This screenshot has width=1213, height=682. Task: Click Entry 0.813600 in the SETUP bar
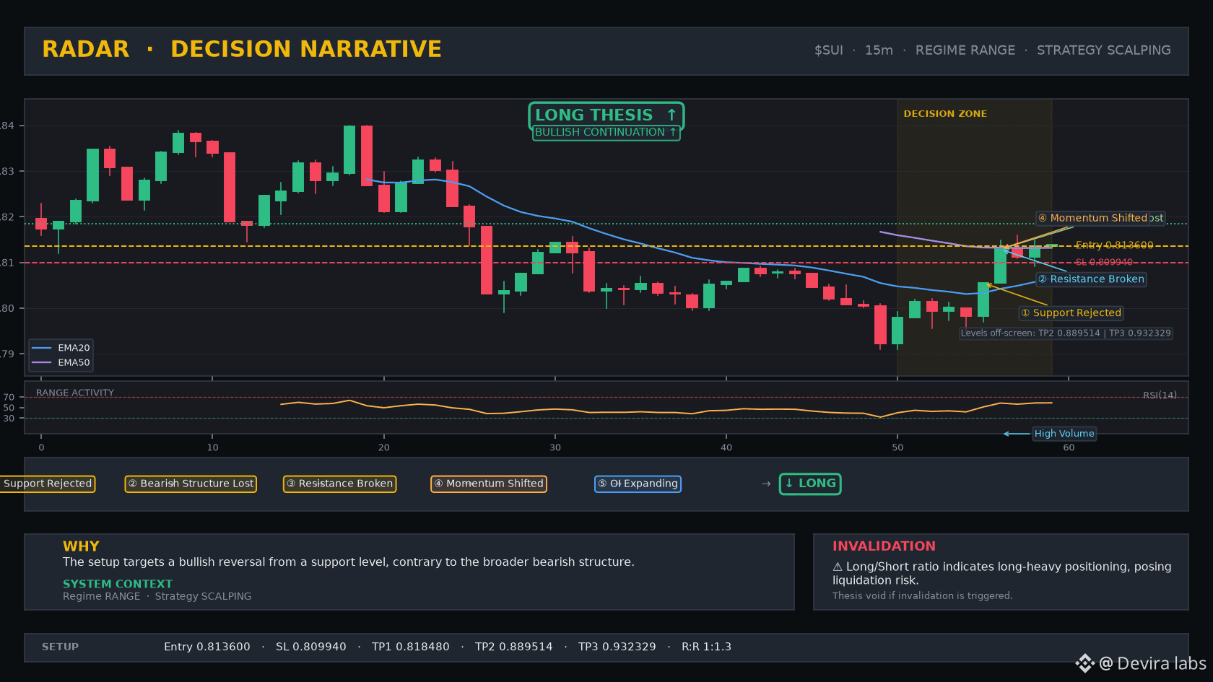207,647
